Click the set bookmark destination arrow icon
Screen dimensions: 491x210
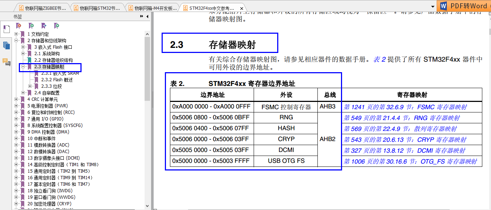[x=44, y=25]
